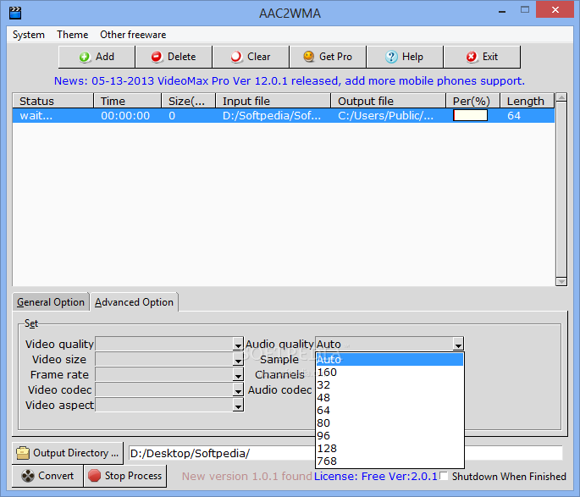This screenshot has width=580, height=497.
Task: Choose 48 audio quality option
Action: 389,398
